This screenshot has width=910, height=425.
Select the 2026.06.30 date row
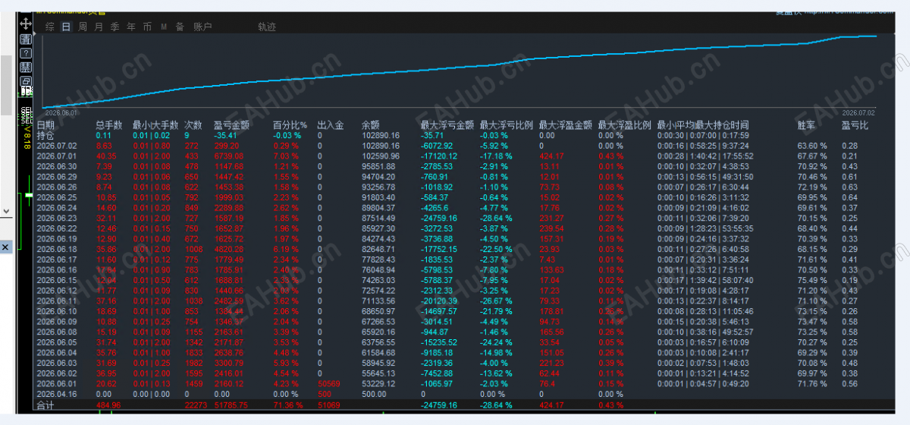57,166
